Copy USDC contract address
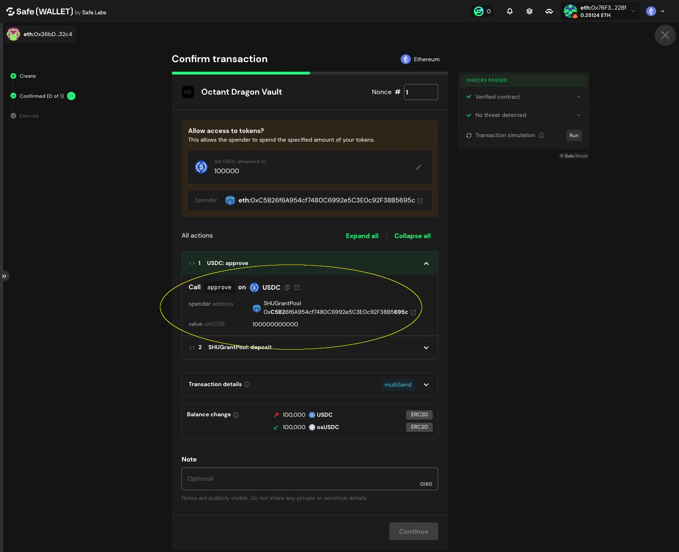This screenshot has width=679, height=552. 287,287
